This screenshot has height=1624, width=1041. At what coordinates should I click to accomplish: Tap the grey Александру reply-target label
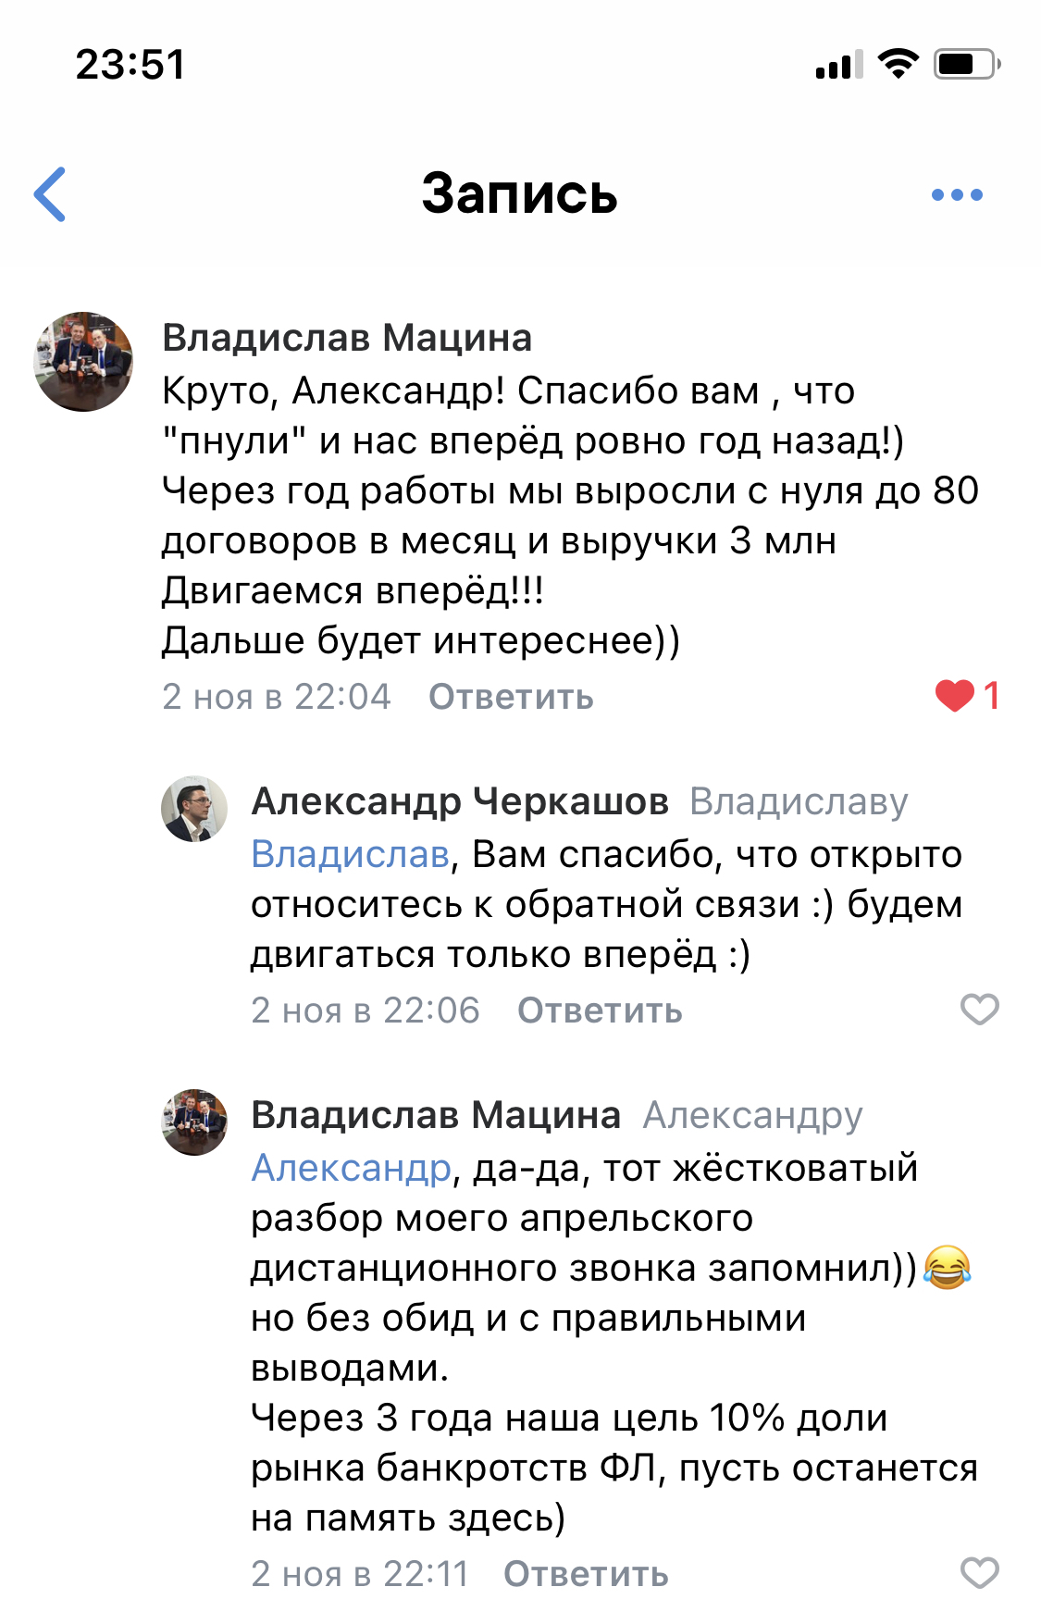[753, 1116]
